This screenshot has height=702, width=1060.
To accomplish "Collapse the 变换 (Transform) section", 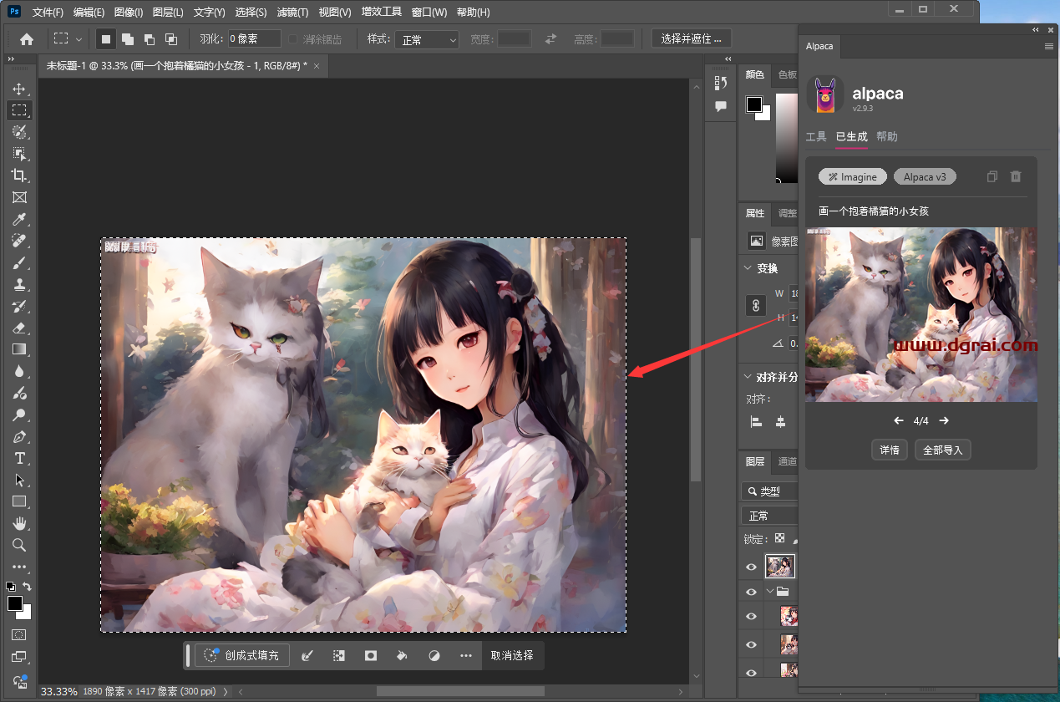I will pyautogui.click(x=747, y=268).
